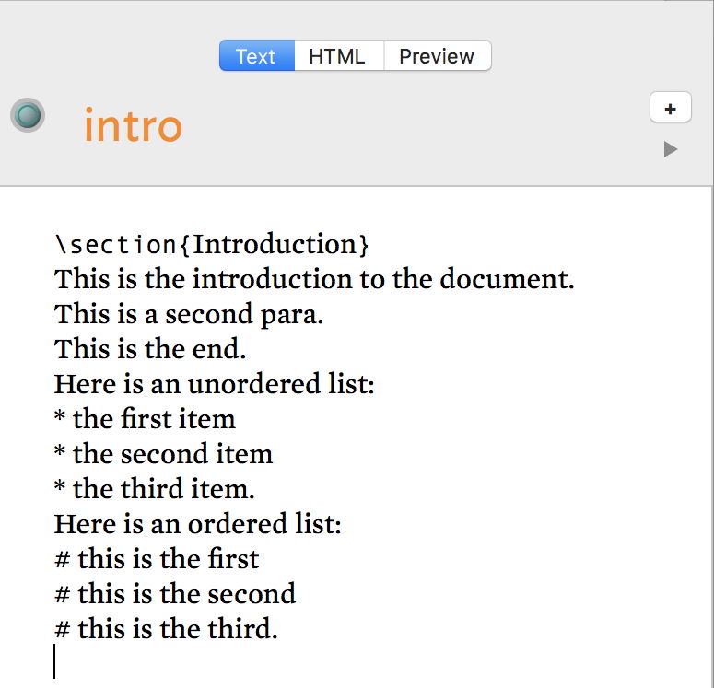
Task: Switch to the Text tab
Action: pyautogui.click(x=256, y=56)
